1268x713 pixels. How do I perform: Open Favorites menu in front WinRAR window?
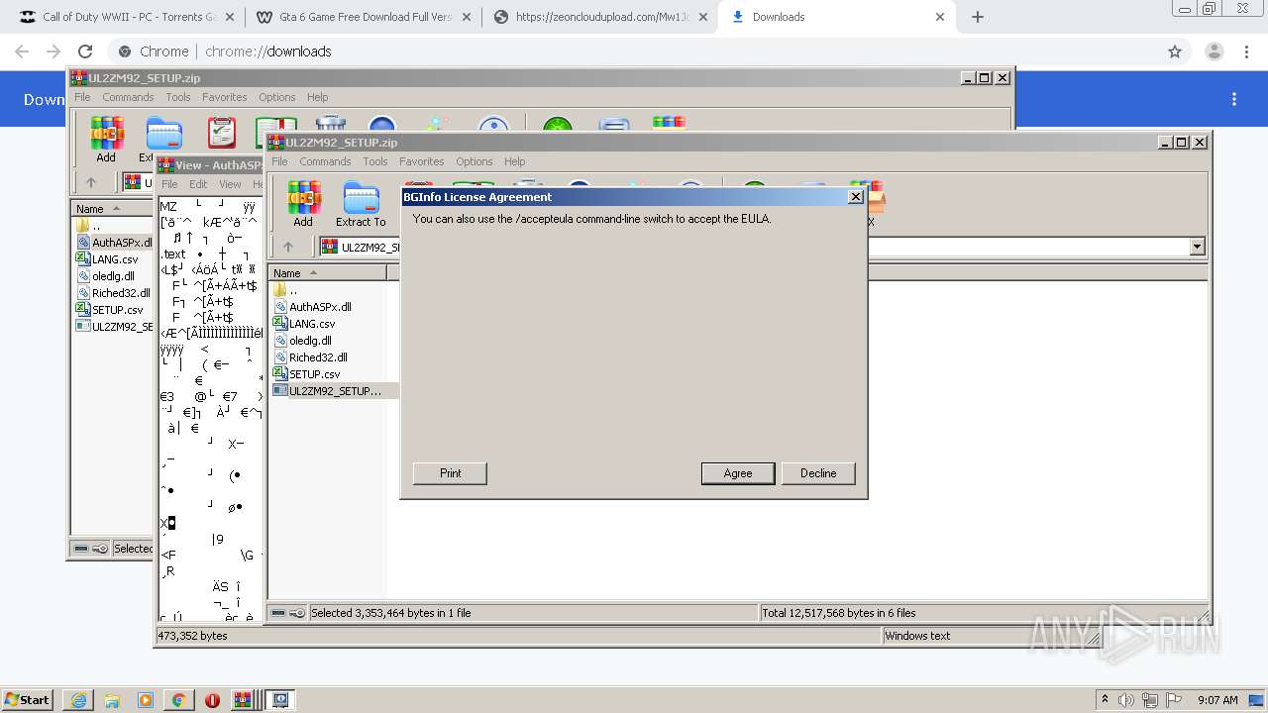point(422,161)
